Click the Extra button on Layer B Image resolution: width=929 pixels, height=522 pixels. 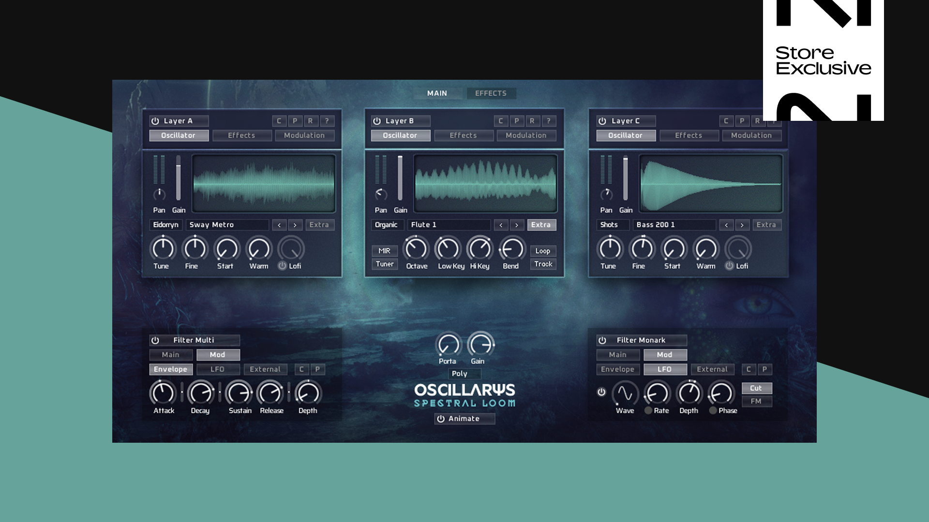point(541,225)
